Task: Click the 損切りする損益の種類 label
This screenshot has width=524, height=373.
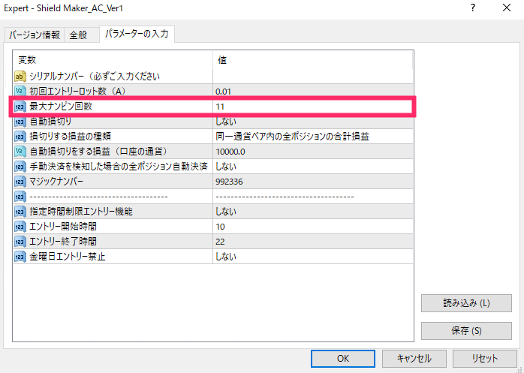Action: pos(70,137)
